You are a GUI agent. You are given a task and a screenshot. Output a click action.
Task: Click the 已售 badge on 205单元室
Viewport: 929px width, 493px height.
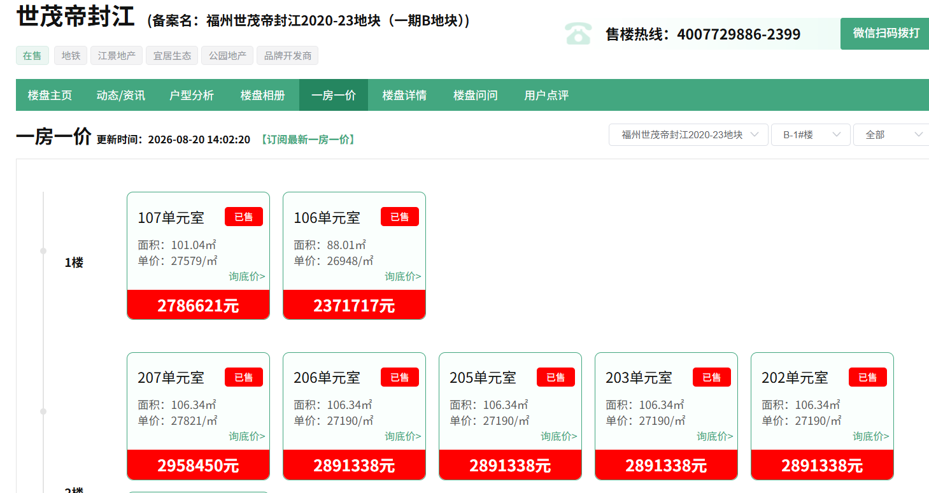tap(556, 377)
